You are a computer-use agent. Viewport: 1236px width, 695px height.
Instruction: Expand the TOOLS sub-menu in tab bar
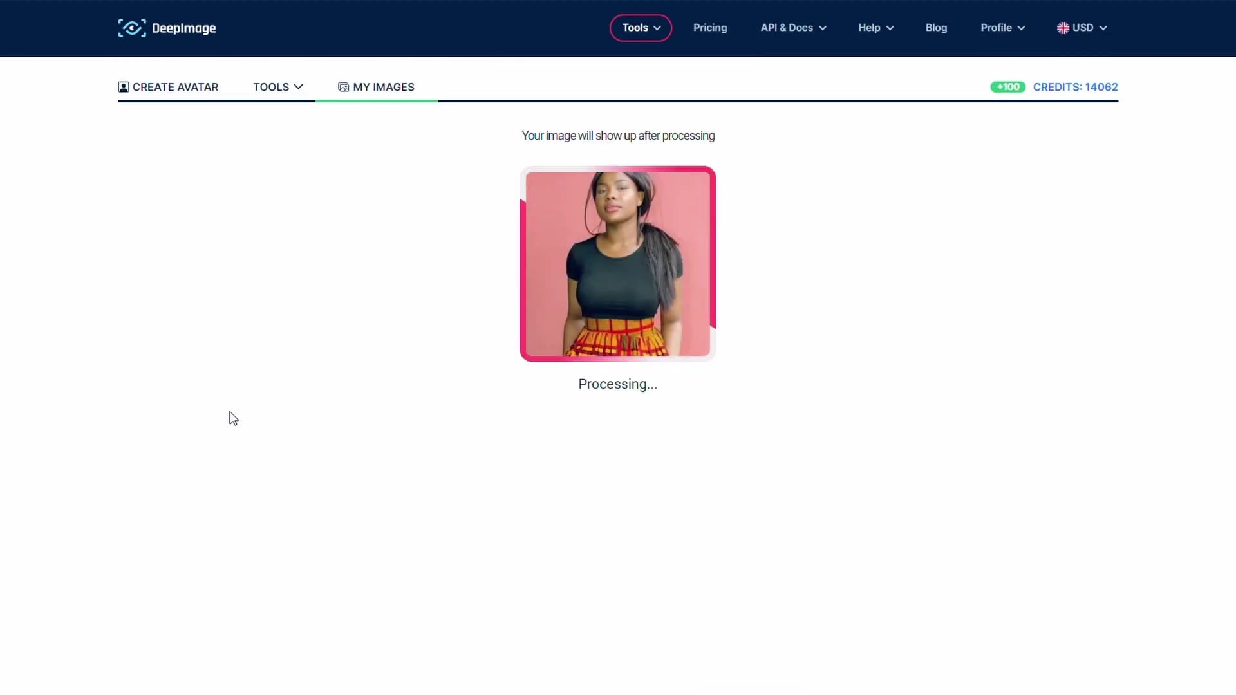(278, 87)
